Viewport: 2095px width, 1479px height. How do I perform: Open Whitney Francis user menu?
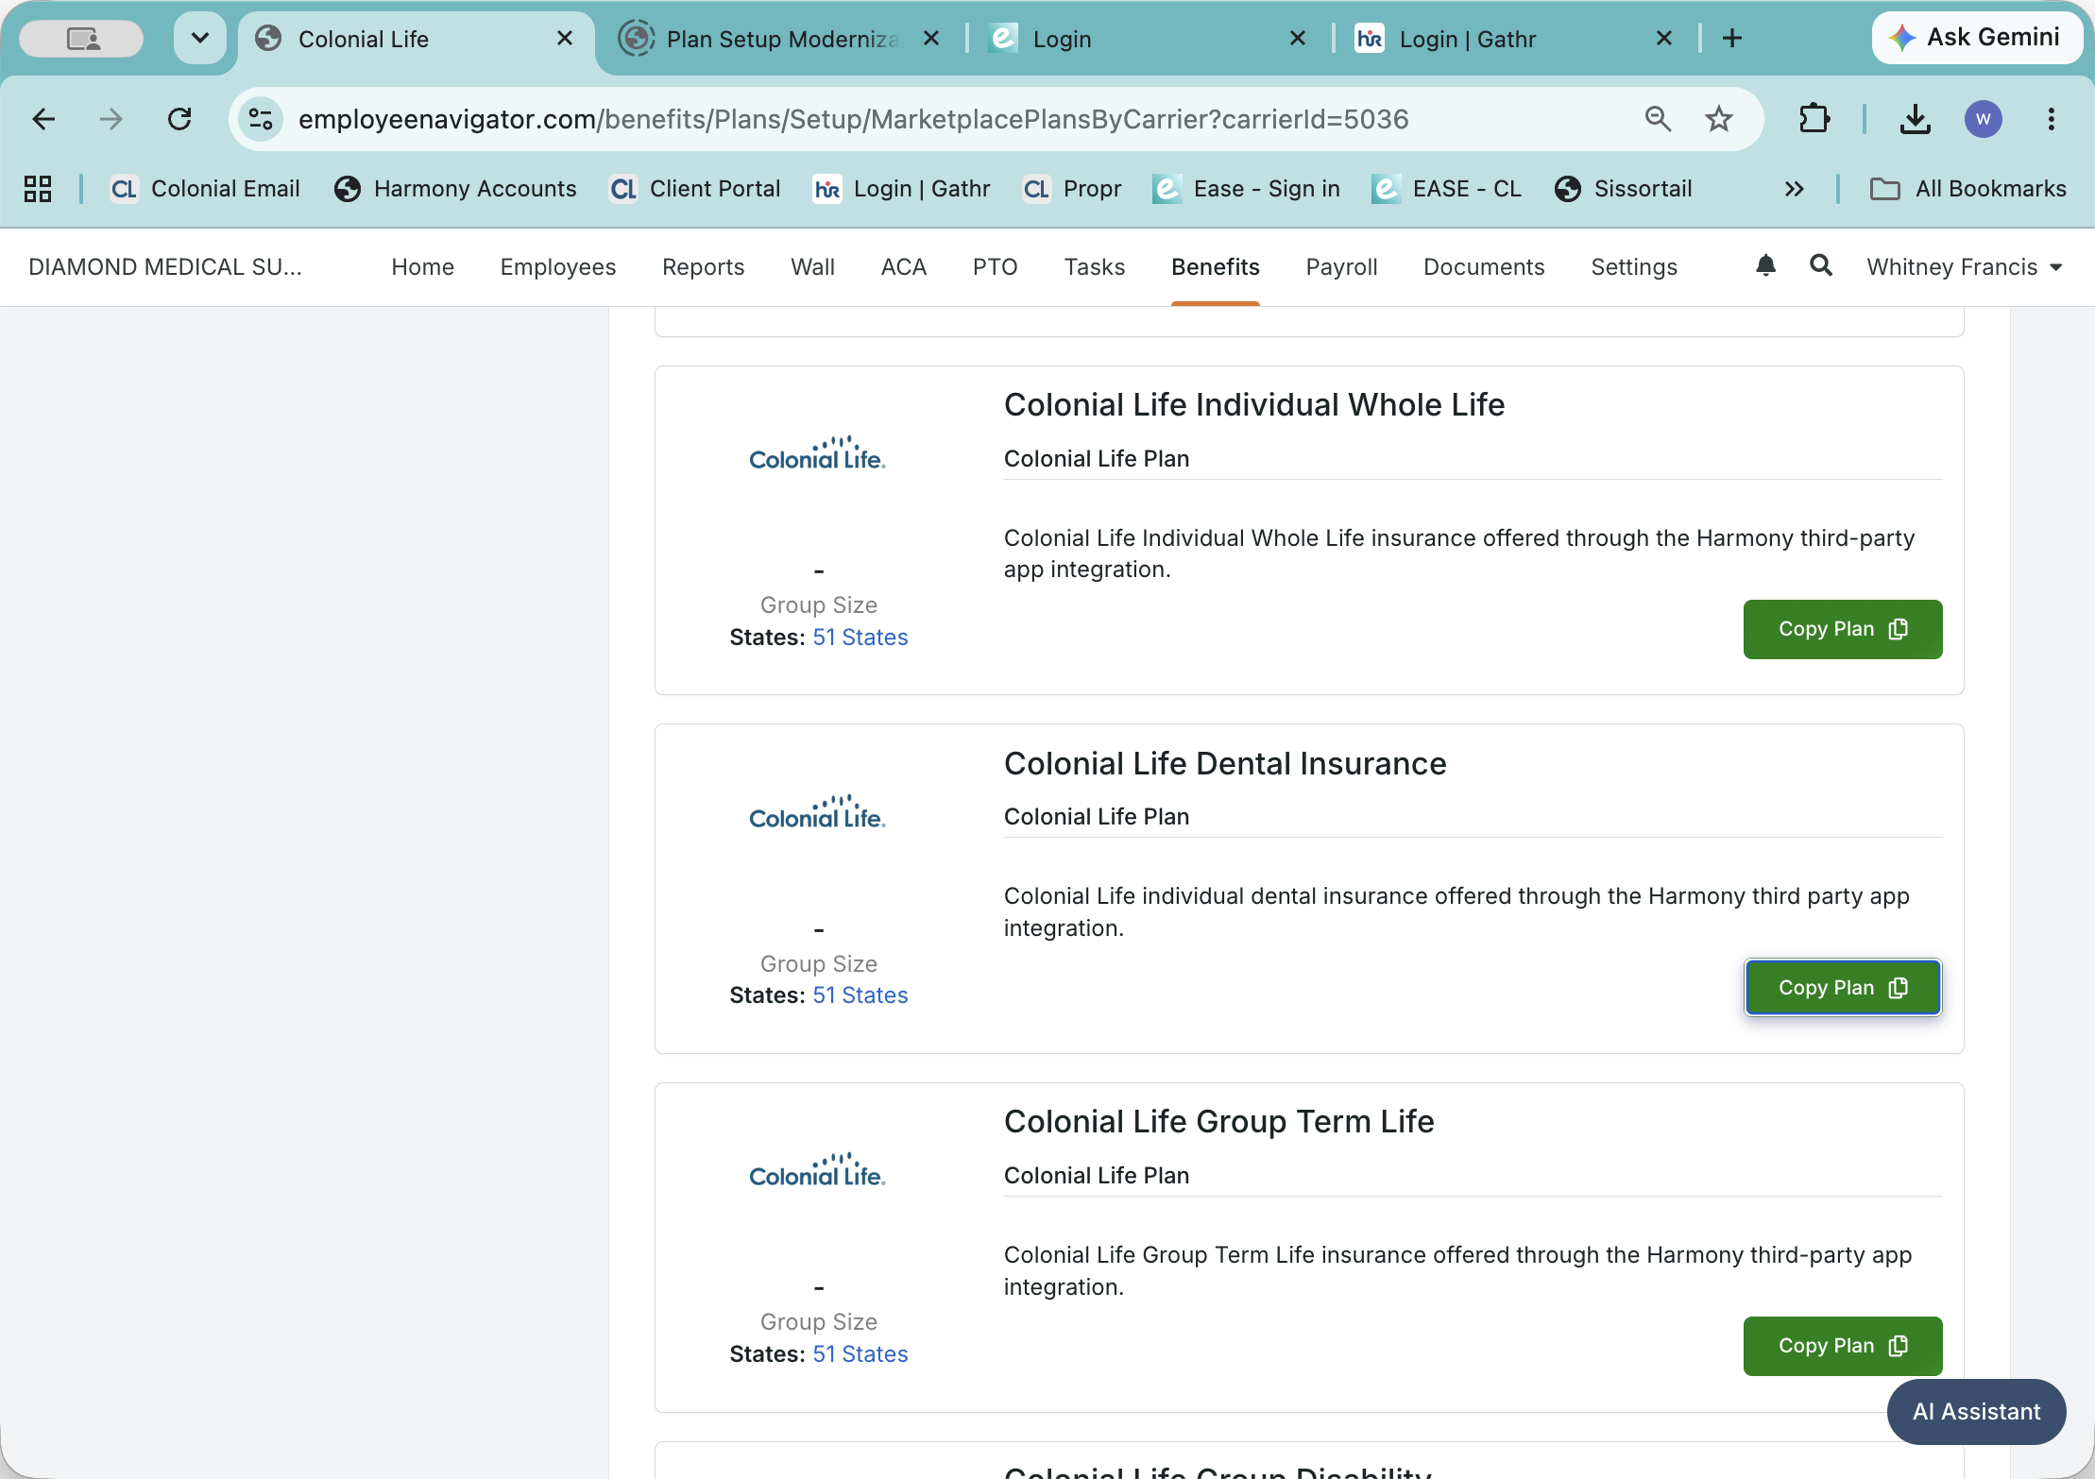click(1965, 267)
